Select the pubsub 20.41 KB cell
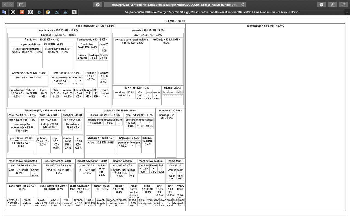The height and width of the screenshot is (218, 350). pyautogui.click(x=43, y=144)
